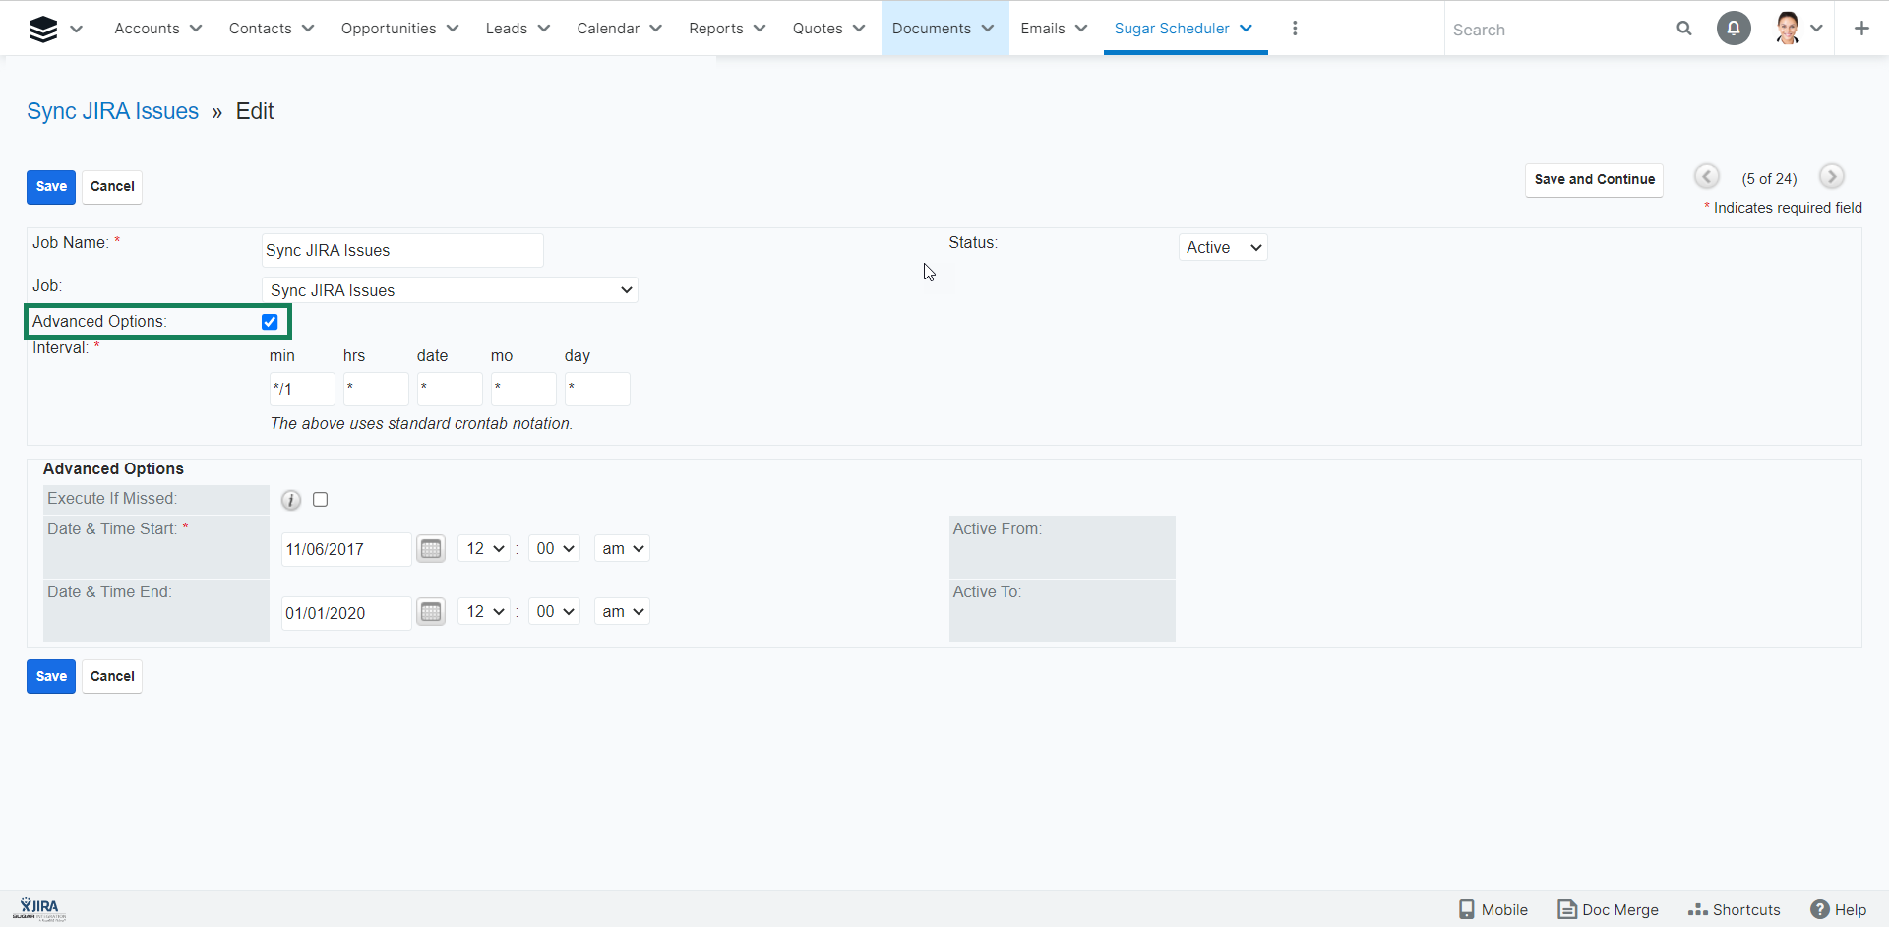The height and width of the screenshot is (927, 1889).
Task: Click the plus quick-create icon
Action: click(x=1861, y=29)
